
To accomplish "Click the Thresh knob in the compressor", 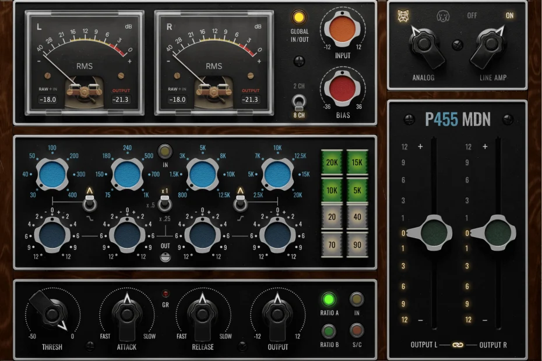I will pos(52,315).
